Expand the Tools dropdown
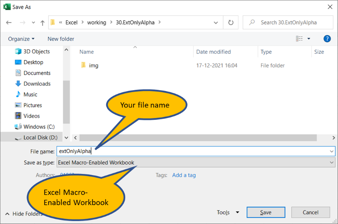 click(x=228, y=212)
